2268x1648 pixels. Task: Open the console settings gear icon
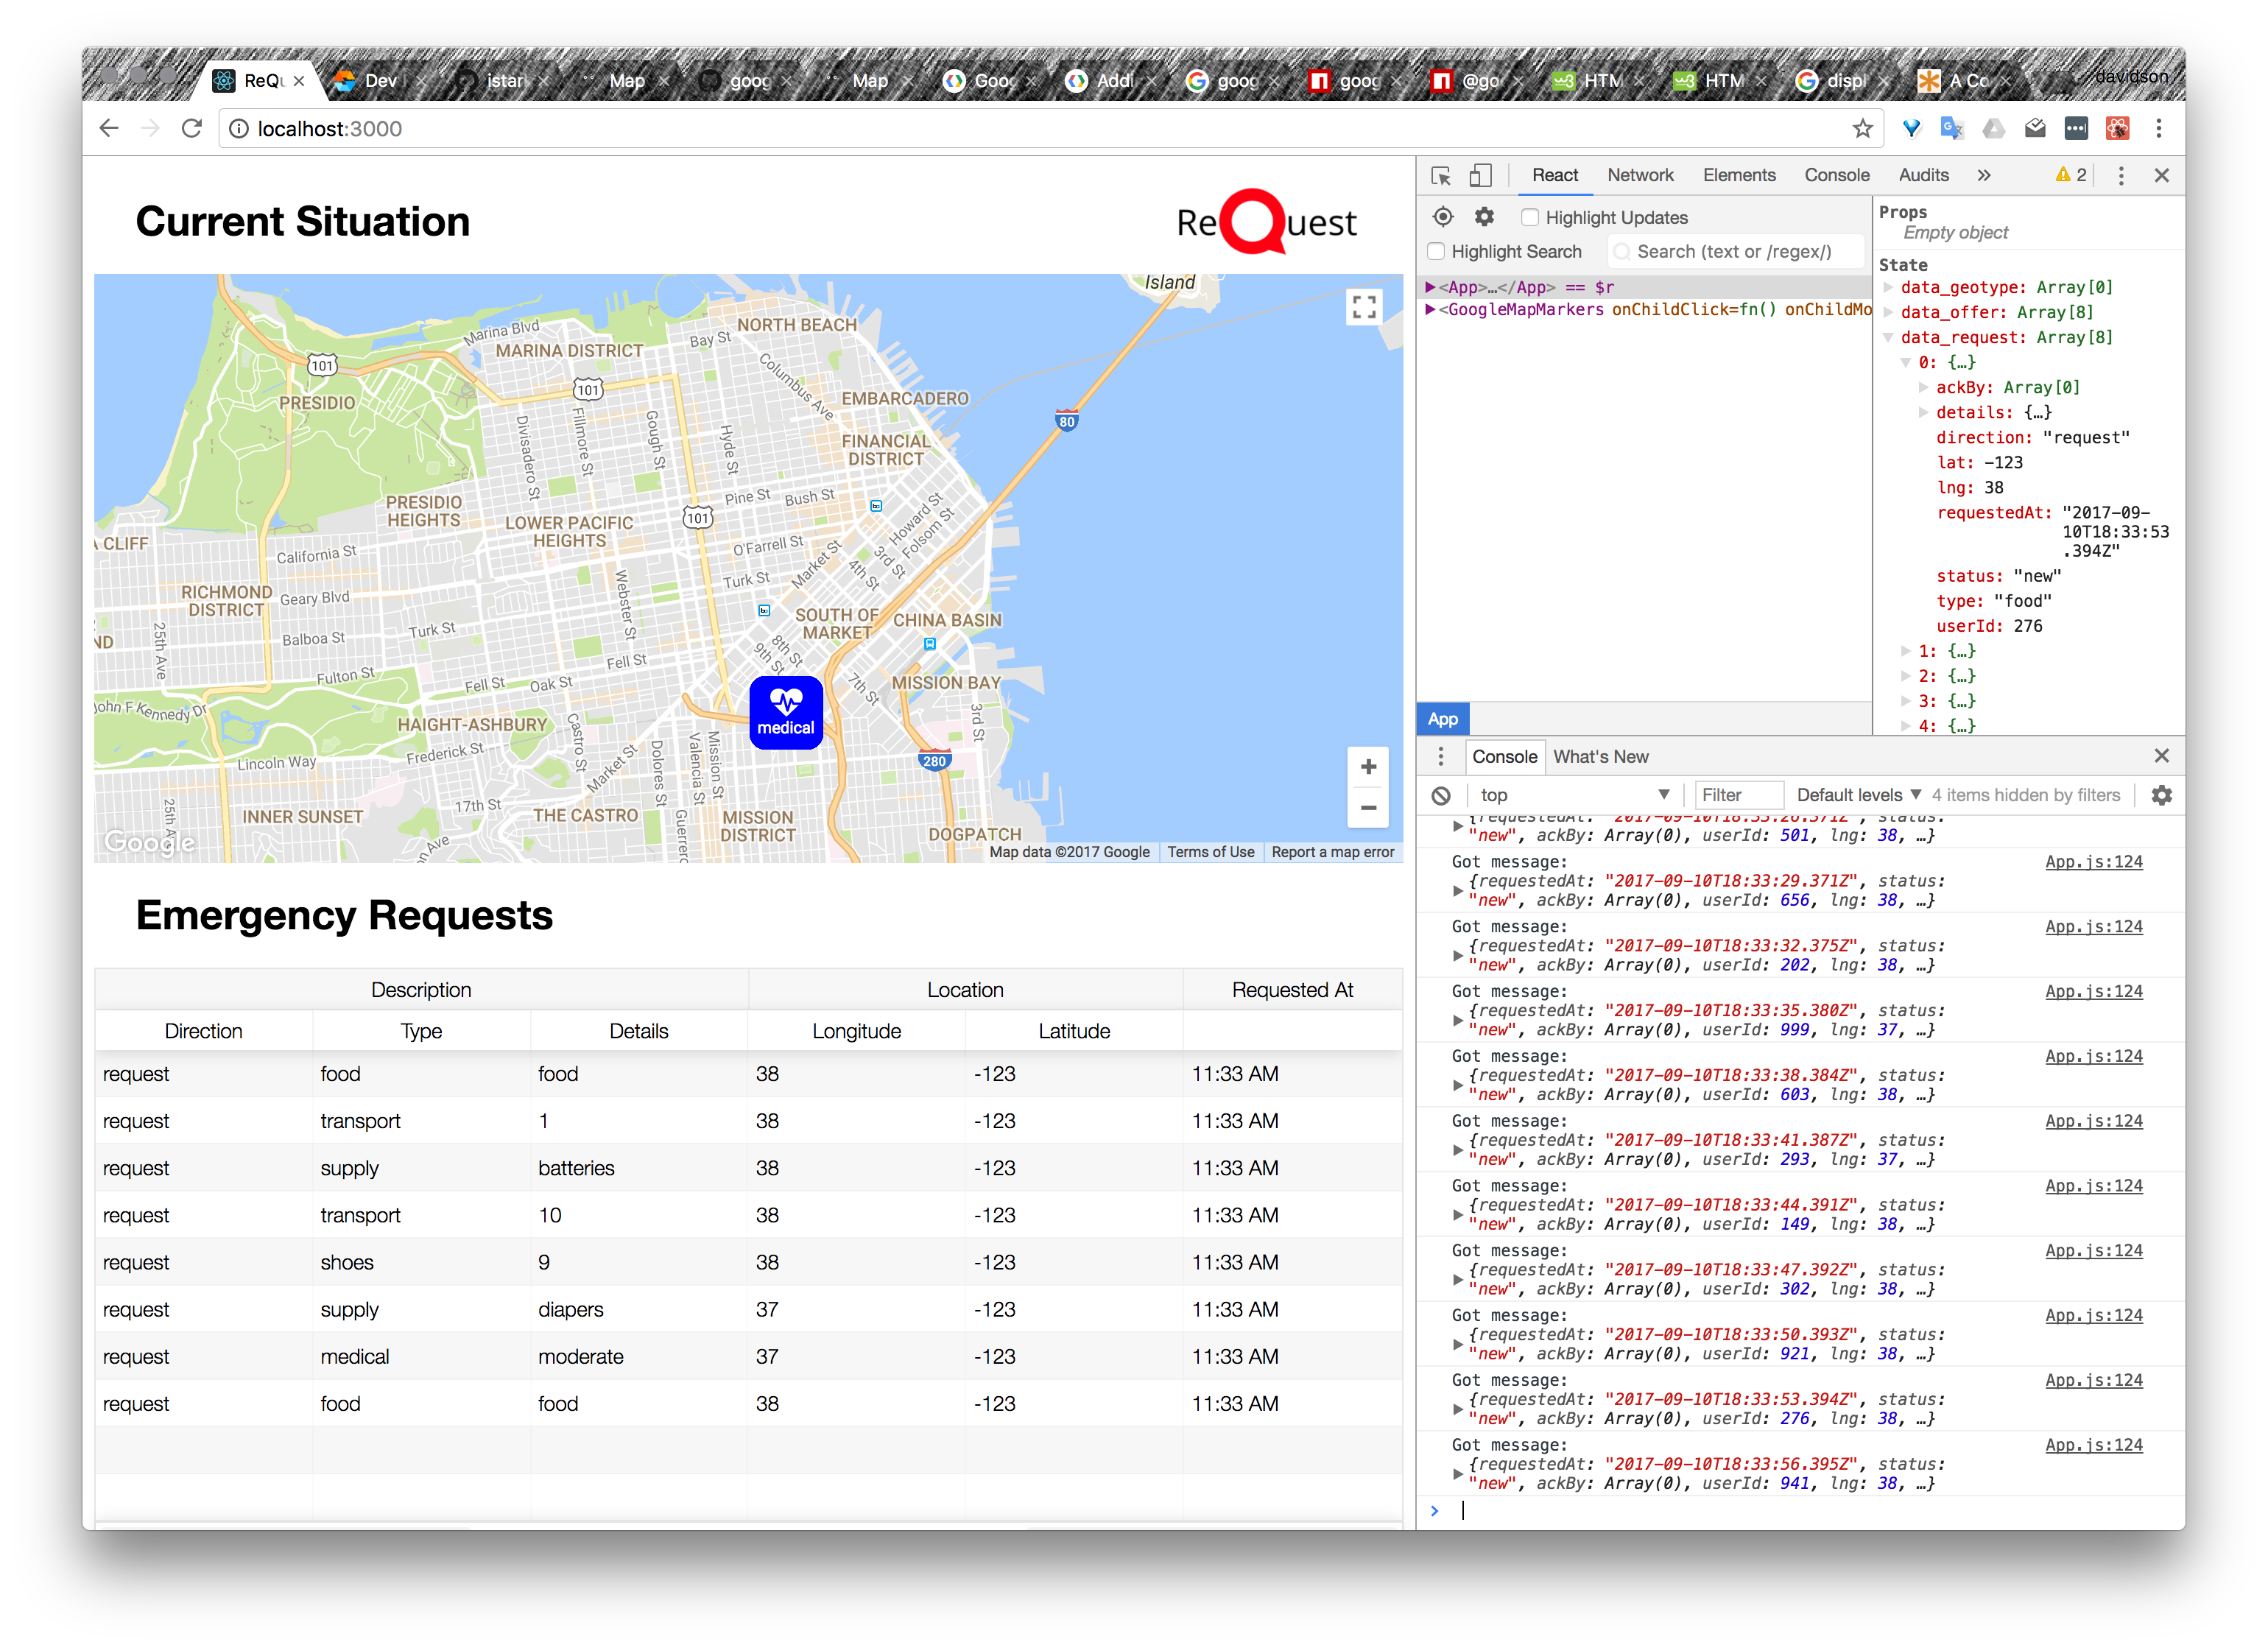pyautogui.click(x=2161, y=795)
